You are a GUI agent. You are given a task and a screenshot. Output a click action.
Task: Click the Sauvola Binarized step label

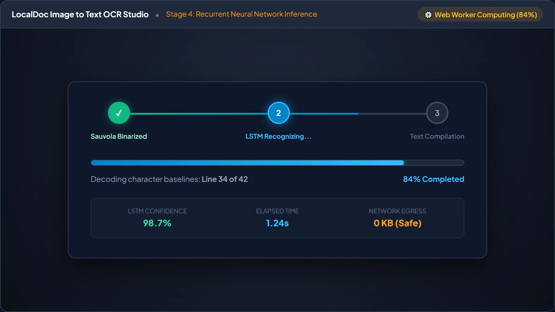point(119,136)
